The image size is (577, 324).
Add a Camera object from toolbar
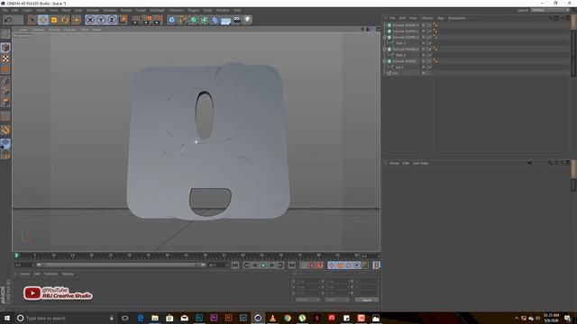(237, 20)
